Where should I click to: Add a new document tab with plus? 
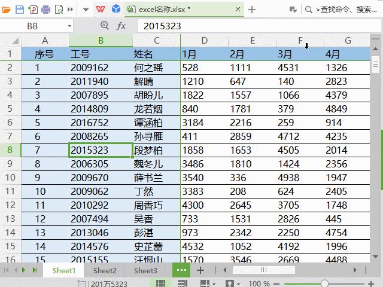pyautogui.click(x=252, y=10)
